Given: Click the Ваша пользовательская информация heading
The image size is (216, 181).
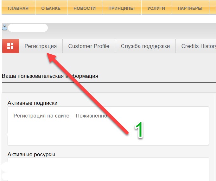Looking at the screenshot, I should (x=50, y=76).
